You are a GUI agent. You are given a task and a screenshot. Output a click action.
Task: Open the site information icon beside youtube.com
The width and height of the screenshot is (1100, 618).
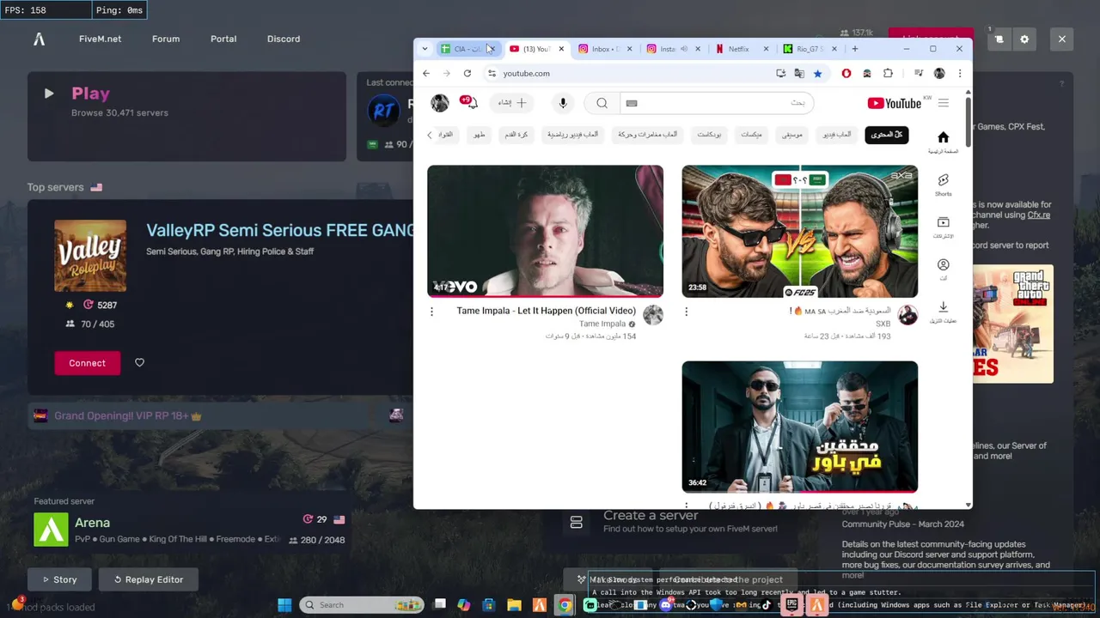pyautogui.click(x=492, y=74)
